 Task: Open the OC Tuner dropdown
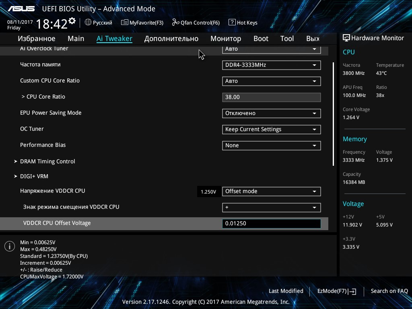pyautogui.click(x=272, y=129)
